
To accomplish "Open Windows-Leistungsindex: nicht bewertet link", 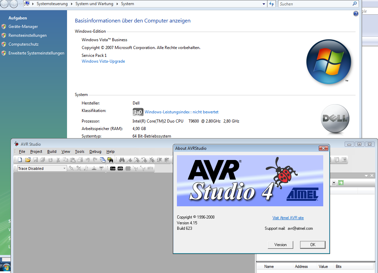I will [181, 112].
